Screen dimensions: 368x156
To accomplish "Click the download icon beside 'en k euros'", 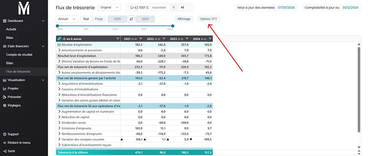I will 64,39.
